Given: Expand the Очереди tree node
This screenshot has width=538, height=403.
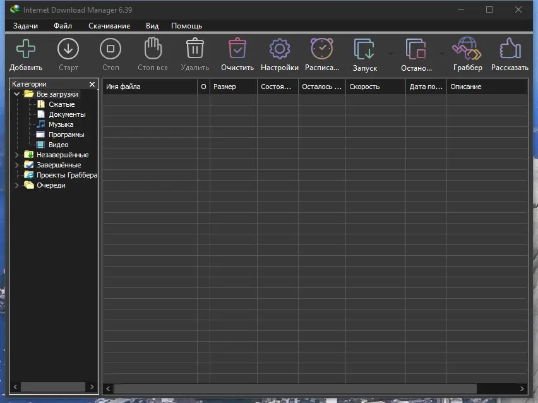Looking at the screenshot, I should pos(16,185).
